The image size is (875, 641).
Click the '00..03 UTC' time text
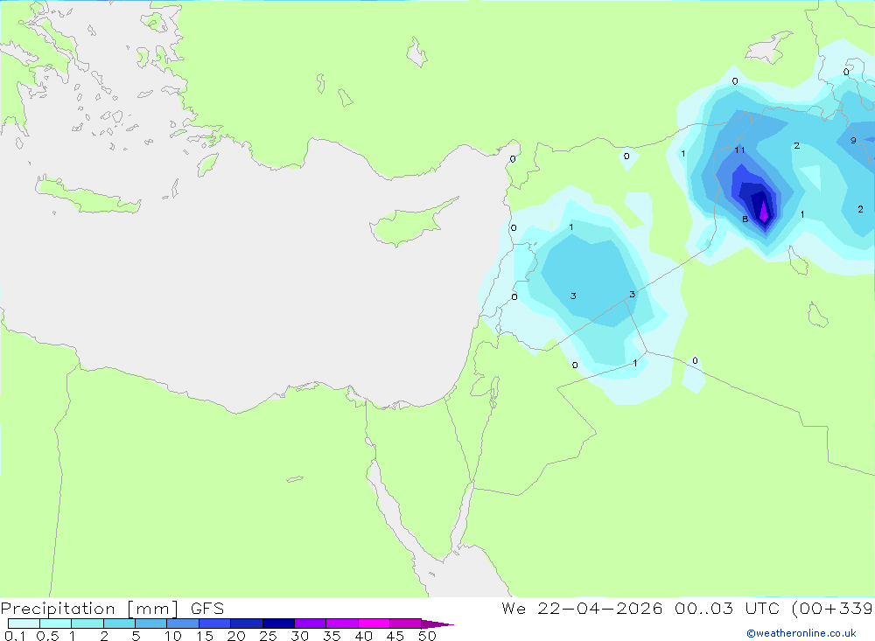(x=726, y=608)
